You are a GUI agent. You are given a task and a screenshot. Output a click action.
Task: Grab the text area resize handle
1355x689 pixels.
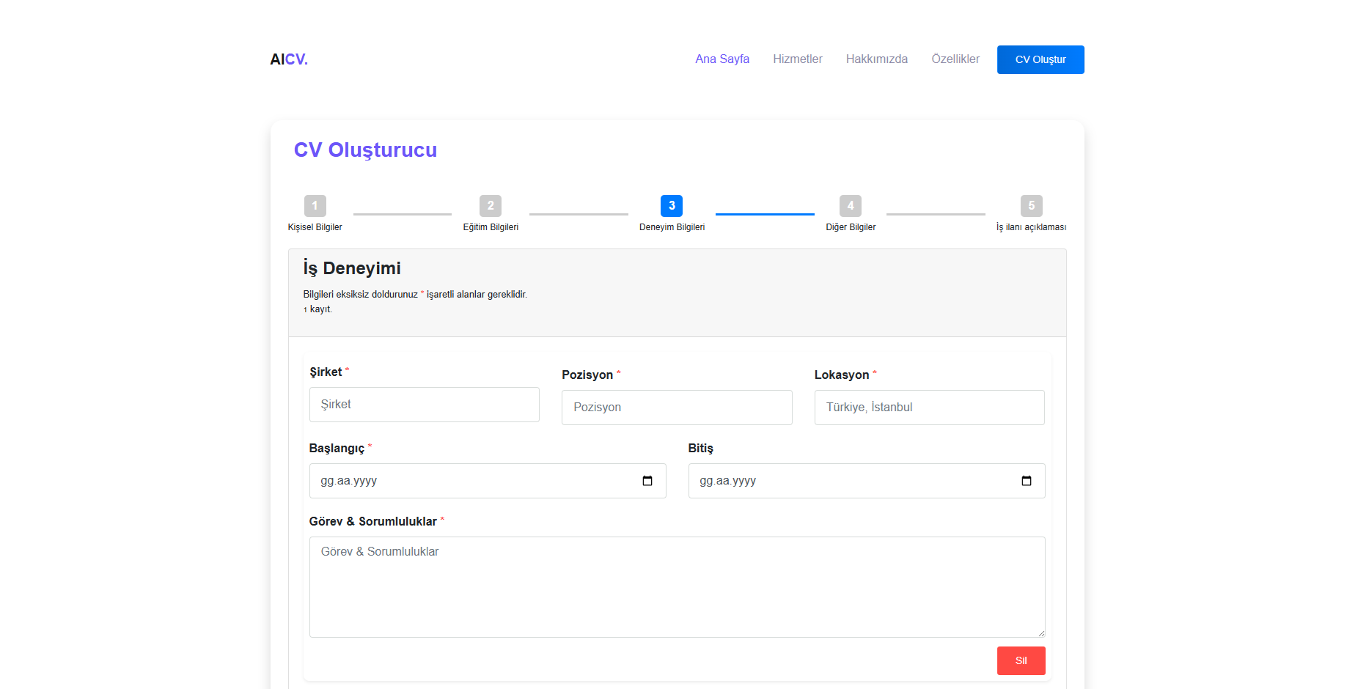(1040, 633)
